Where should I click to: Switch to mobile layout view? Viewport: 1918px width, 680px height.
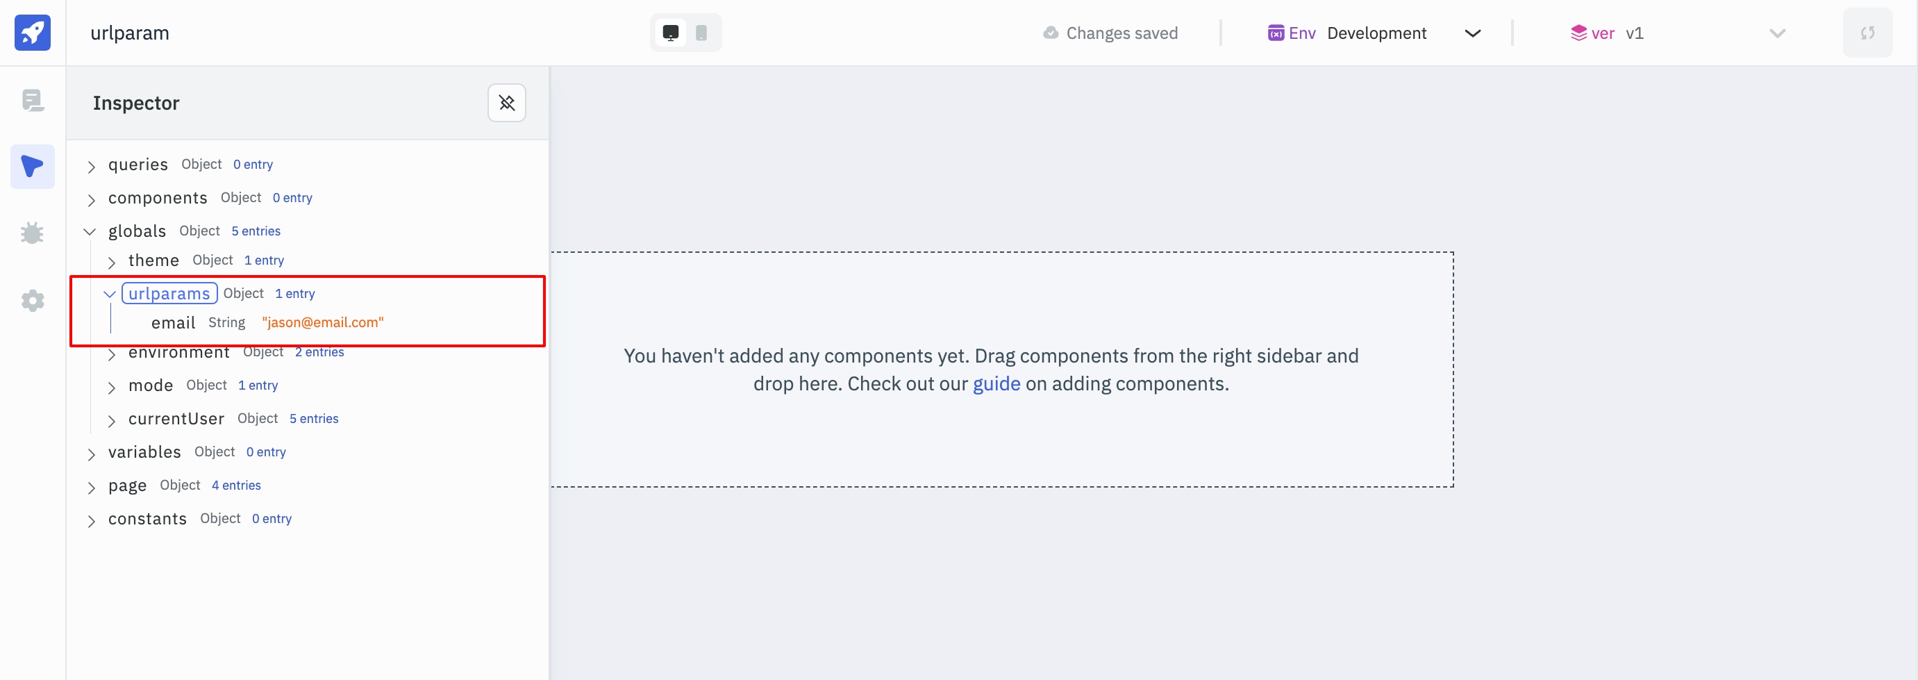701,33
